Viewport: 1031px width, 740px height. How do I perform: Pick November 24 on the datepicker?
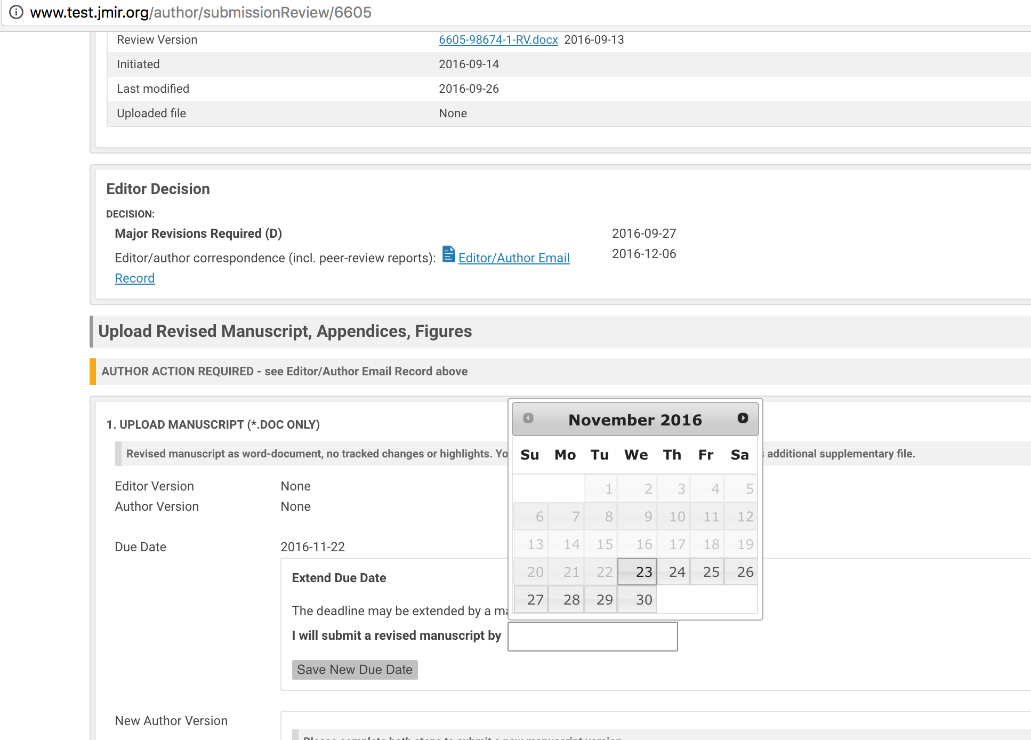click(x=674, y=572)
